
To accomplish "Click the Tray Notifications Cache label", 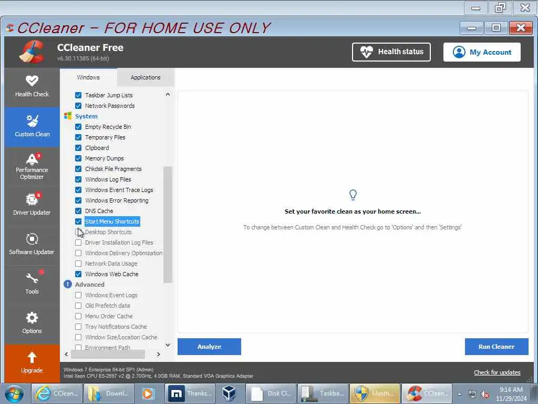I will tap(116, 327).
